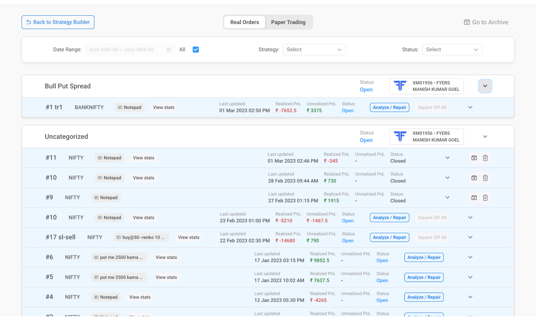Click Analyze / Repair for #17 sl-sell

point(390,237)
